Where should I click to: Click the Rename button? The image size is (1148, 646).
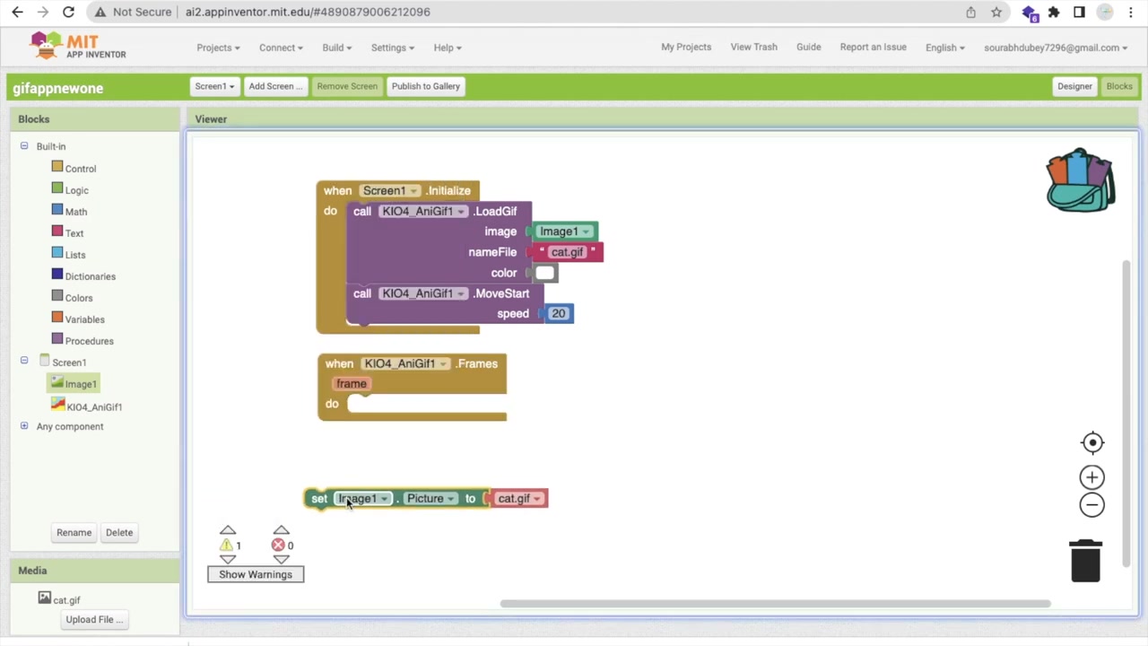tap(74, 533)
